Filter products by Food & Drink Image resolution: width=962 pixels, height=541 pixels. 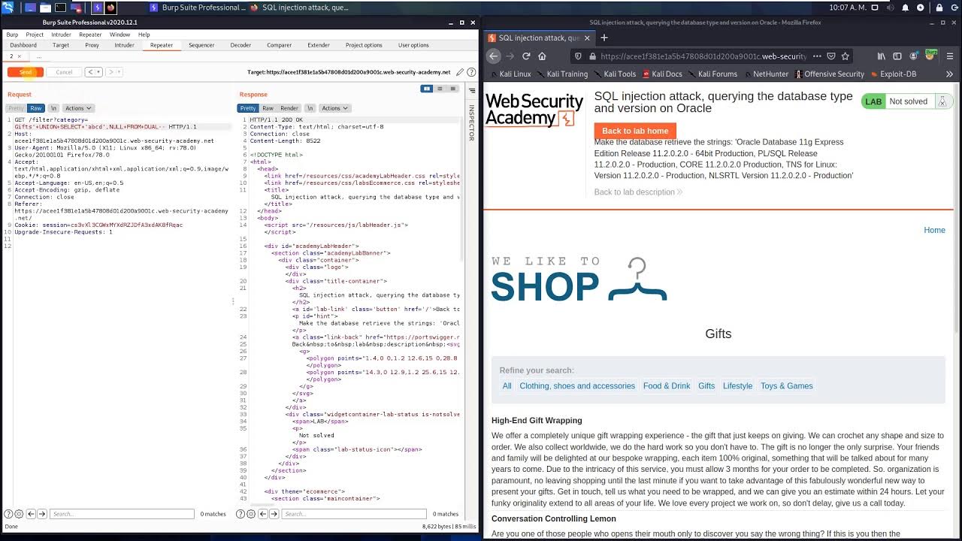[x=667, y=385]
